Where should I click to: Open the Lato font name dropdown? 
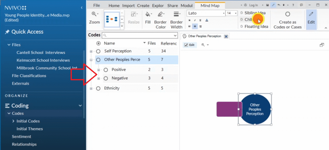click(224, 13)
